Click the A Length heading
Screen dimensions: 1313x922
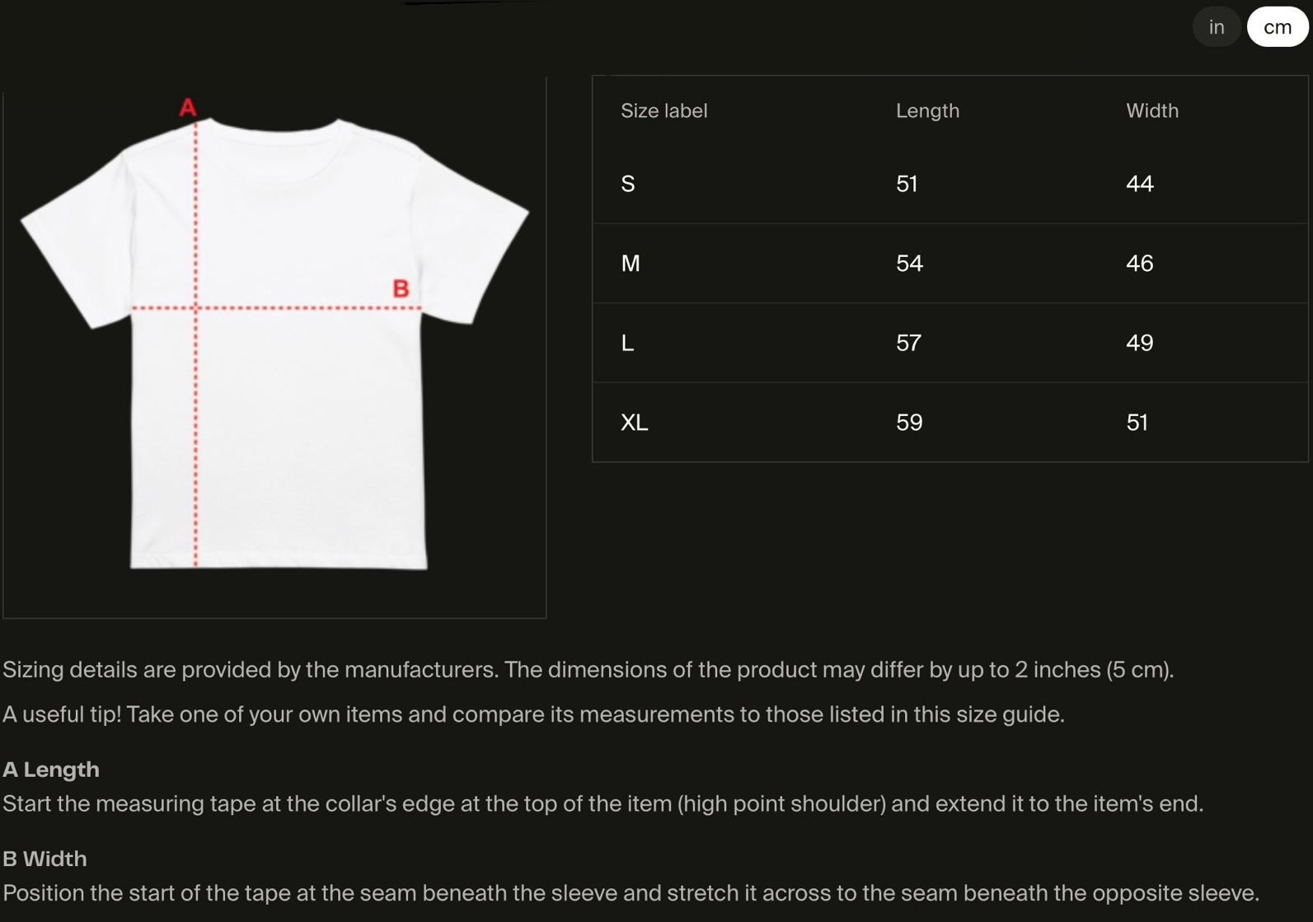tap(51, 770)
